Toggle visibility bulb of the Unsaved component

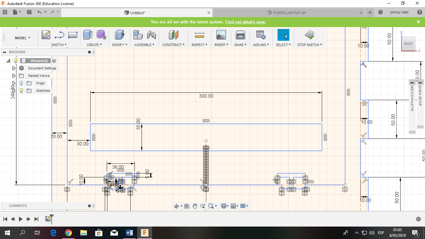point(16,61)
